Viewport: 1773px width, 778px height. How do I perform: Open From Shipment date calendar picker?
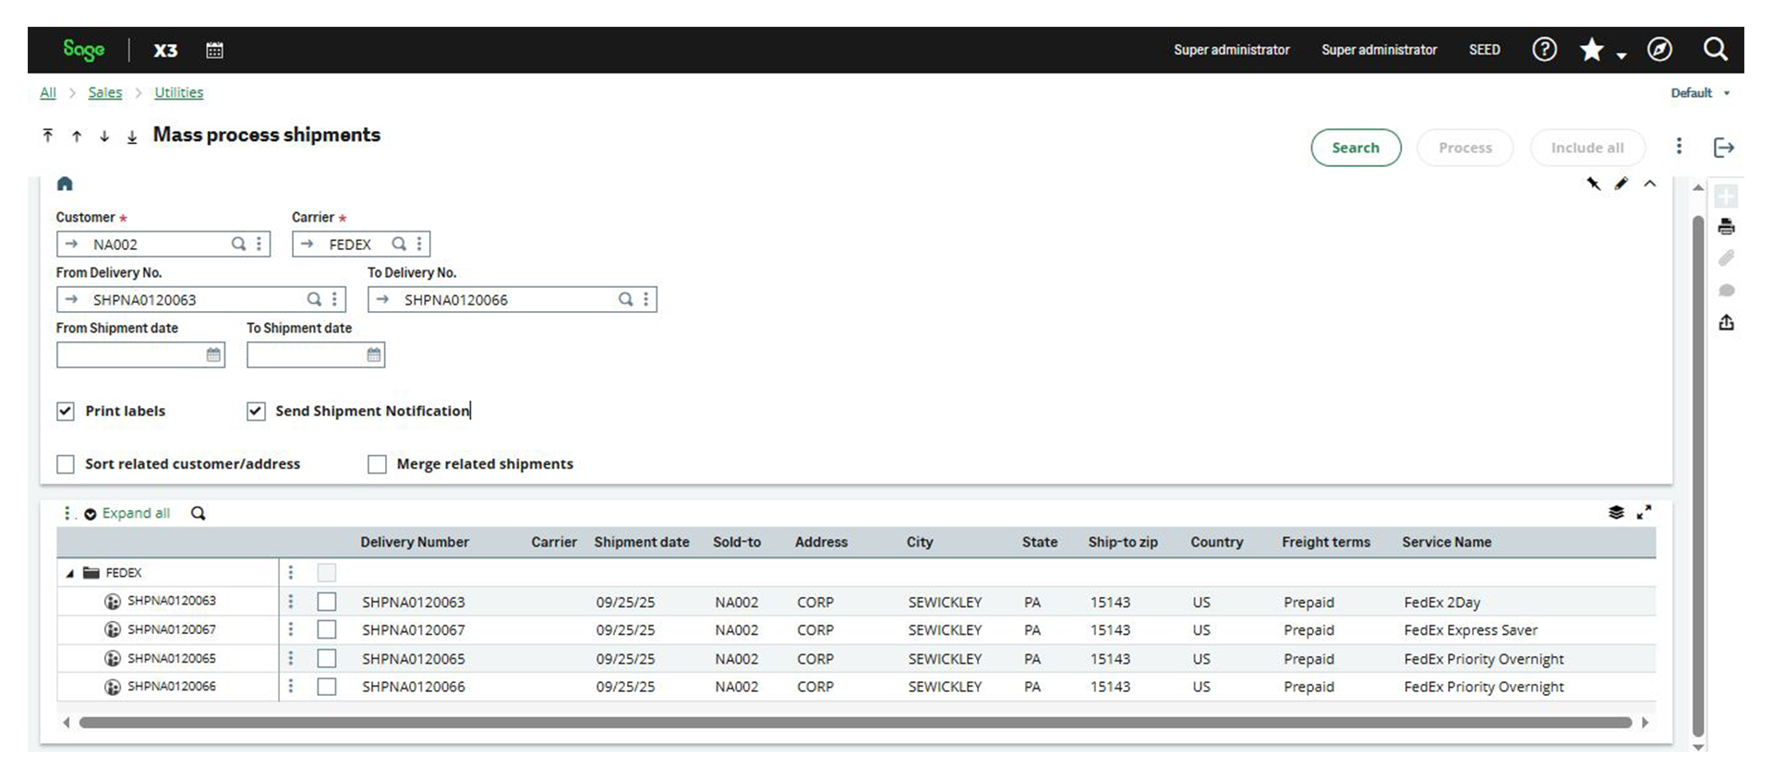pos(213,355)
